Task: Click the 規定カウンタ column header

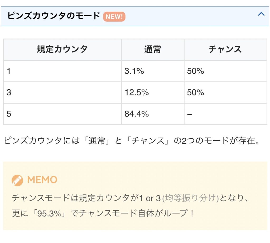Action: [x=62, y=50]
